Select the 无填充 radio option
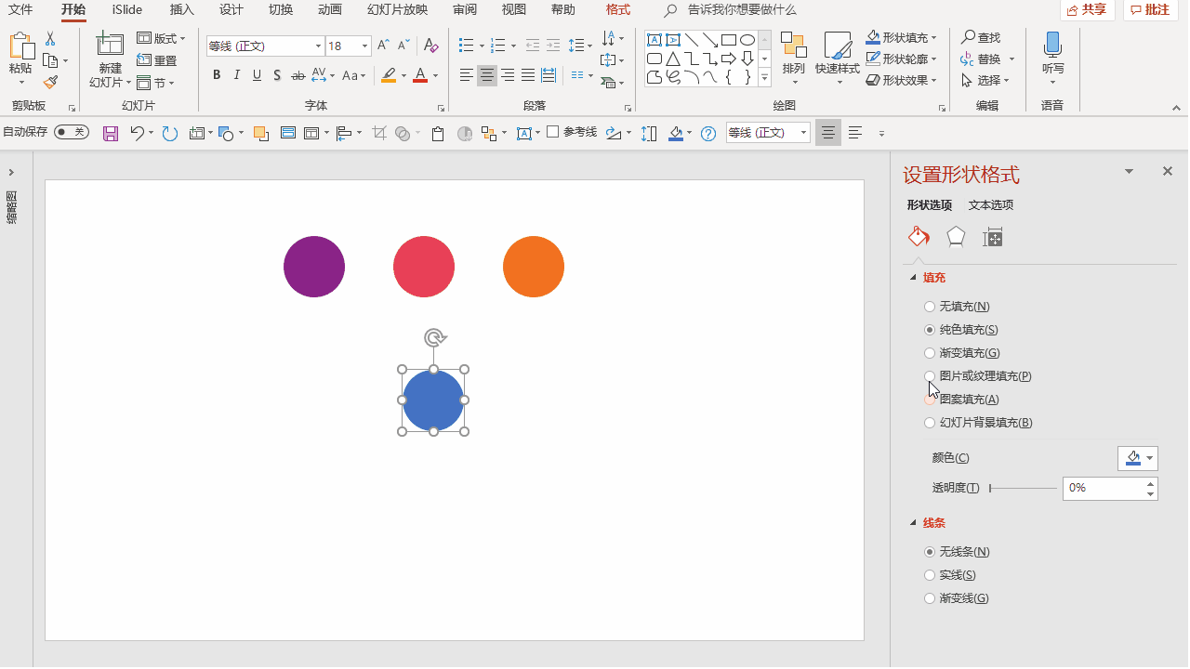This screenshot has width=1190, height=669. tap(930, 307)
